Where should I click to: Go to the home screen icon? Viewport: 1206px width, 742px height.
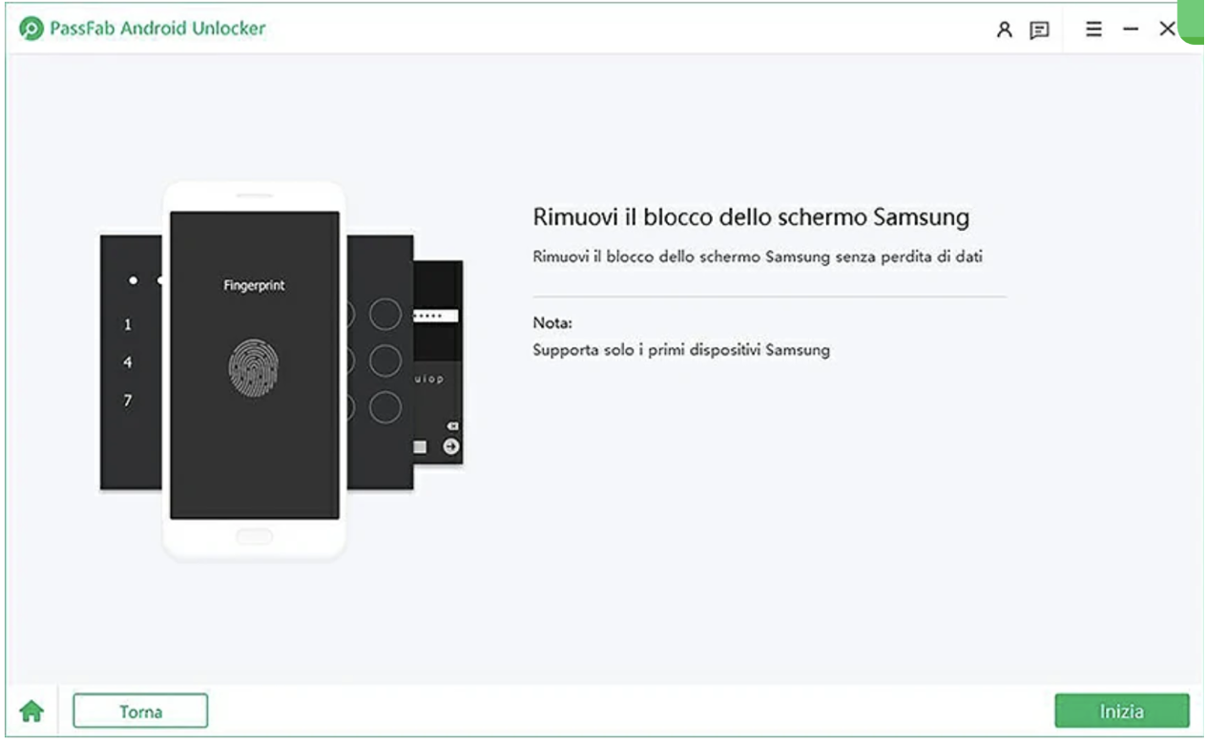(32, 711)
